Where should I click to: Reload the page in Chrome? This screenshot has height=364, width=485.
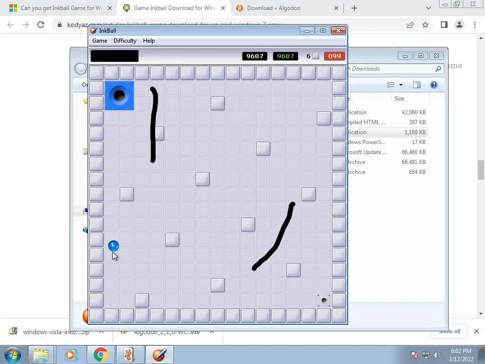(41, 25)
